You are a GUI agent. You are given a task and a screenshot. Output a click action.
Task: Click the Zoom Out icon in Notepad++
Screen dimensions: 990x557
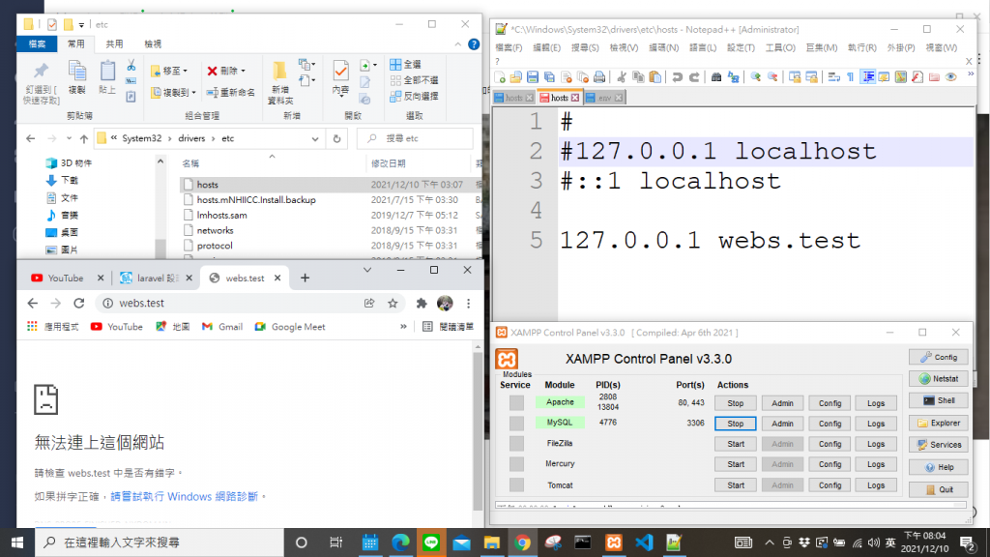tap(772, 77)
